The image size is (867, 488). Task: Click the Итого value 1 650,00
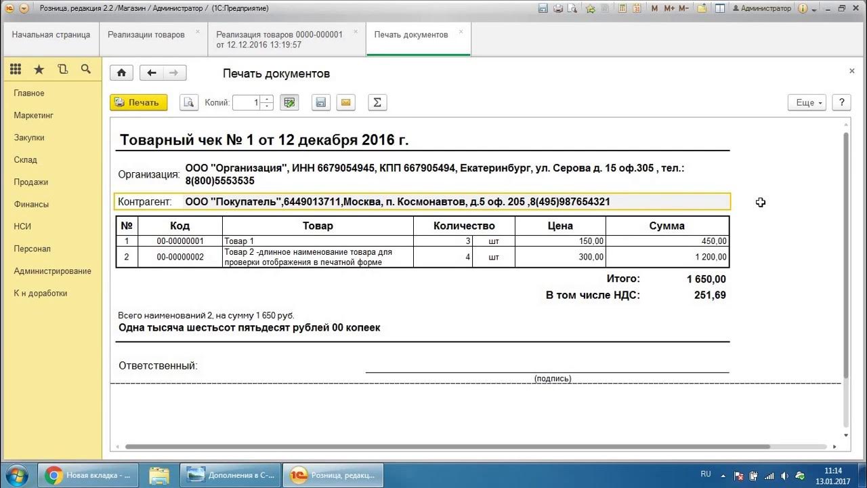706,279
